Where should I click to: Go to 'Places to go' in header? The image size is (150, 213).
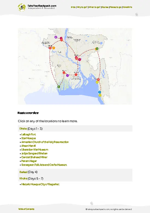115,7
